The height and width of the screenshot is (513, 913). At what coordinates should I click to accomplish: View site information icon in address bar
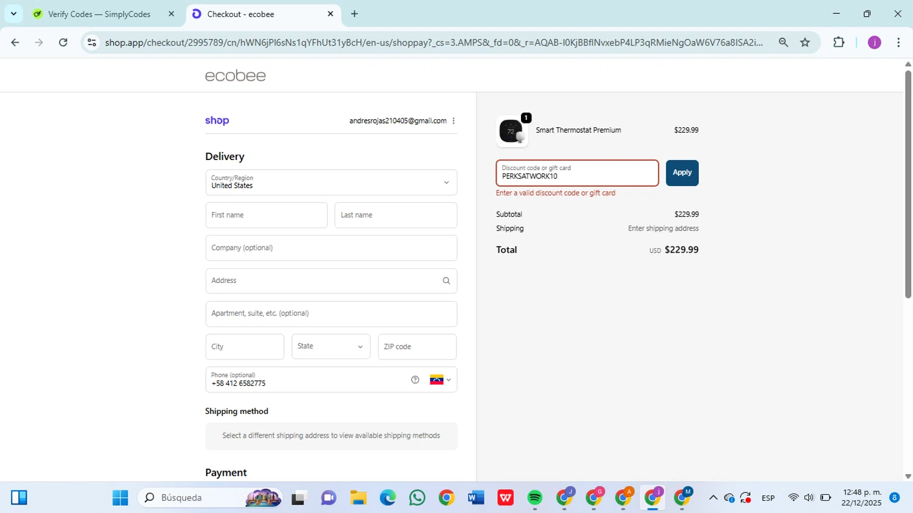coord(92,42)
